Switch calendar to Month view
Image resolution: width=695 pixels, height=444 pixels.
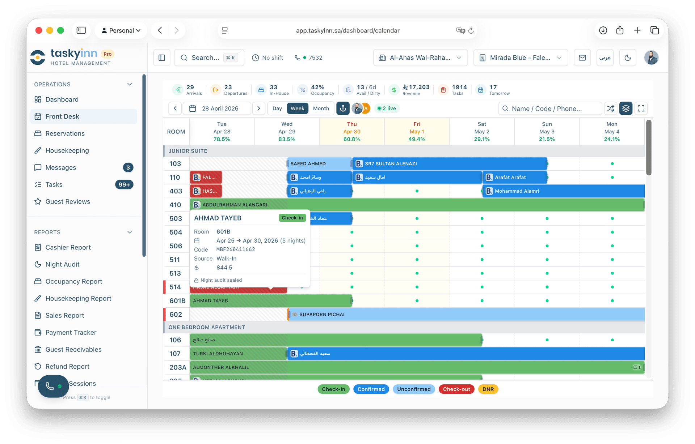pyautogui.click(x=321, y=108)
